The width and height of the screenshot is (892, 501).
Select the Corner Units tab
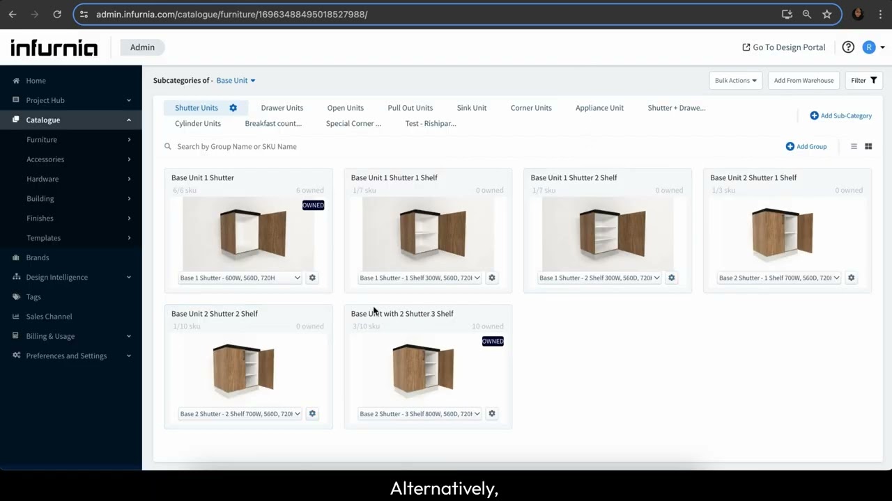tap(531, 108)
